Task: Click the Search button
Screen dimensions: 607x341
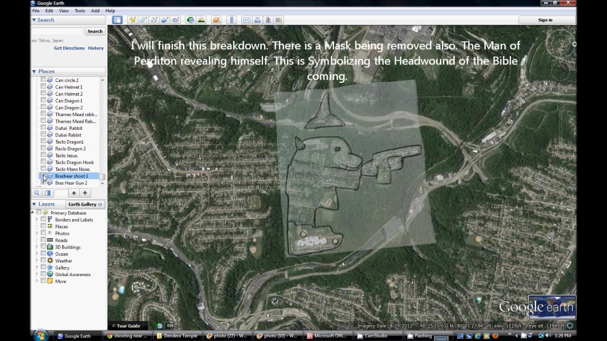Action: pos(95,31)
